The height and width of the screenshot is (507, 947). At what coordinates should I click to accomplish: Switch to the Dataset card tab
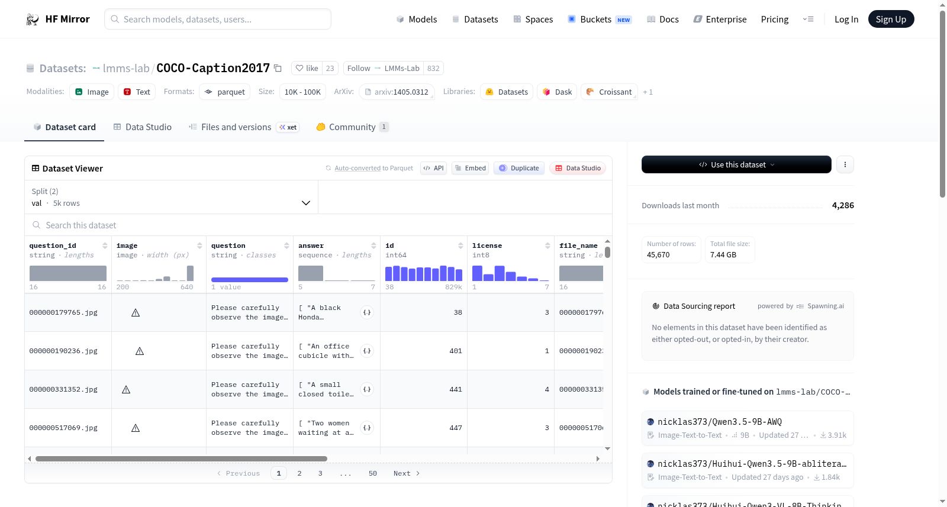pyautogui.click(x=65, y=127)
